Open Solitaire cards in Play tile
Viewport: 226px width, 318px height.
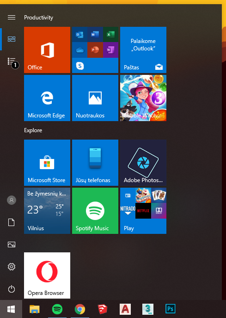[x=159, y=196]
